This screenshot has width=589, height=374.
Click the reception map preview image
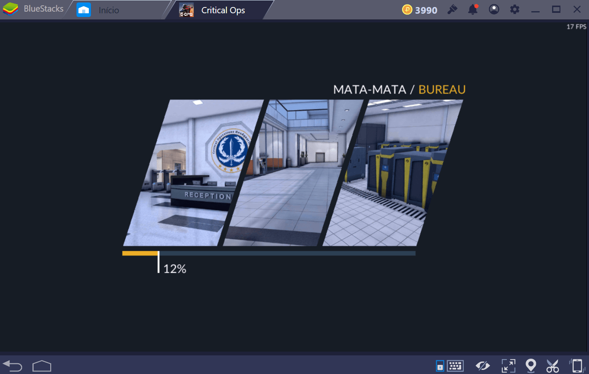(x=193, y=173)
